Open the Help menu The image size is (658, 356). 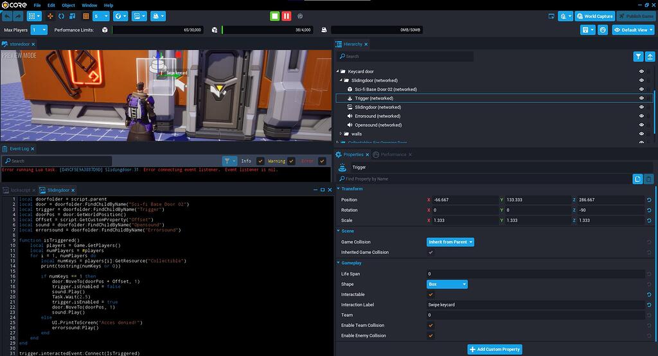[x=109, y=5]
